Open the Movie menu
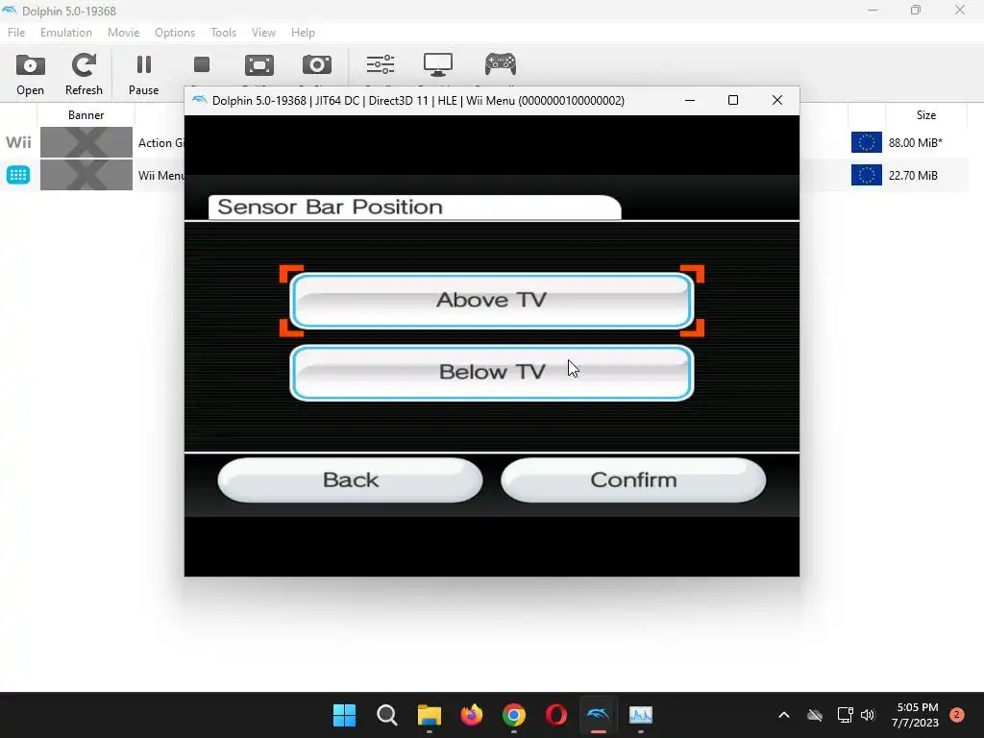Viewport: 984px width, 738px height. point(123,33)
